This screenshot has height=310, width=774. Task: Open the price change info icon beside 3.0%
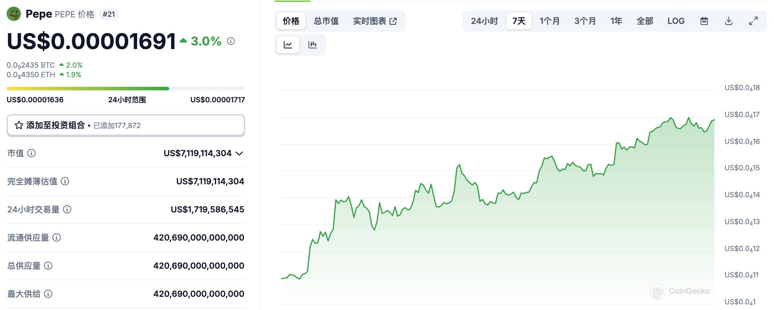click(231, 41)
